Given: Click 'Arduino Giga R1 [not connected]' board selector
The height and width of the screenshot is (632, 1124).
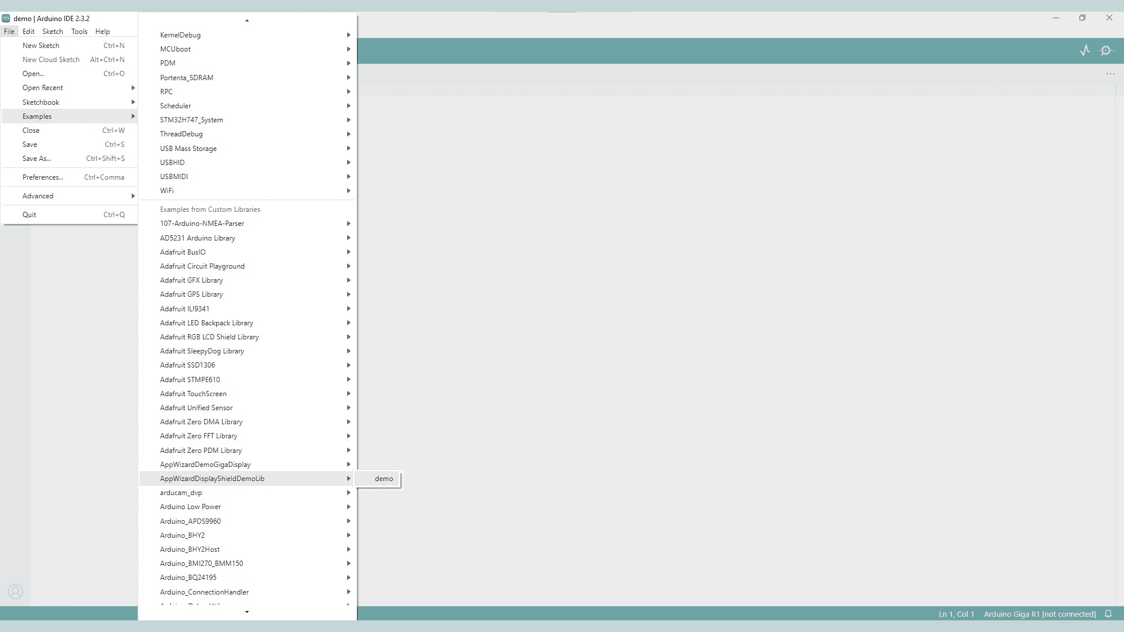Looking at the screenshot, I should [x=1040, y=614].
